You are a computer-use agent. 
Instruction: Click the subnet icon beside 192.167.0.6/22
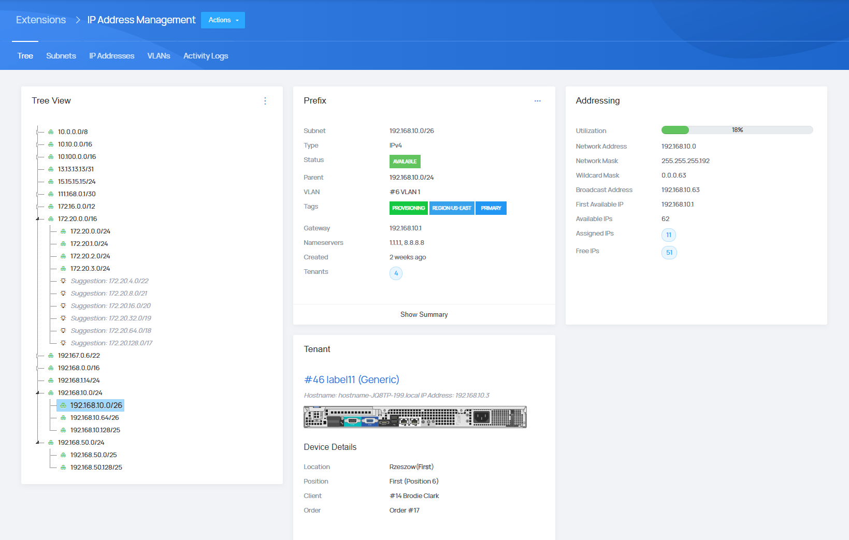click(x=51, y=356)
